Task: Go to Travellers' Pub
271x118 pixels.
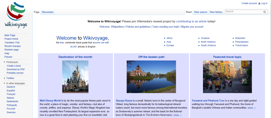Action: pos(12,43)
